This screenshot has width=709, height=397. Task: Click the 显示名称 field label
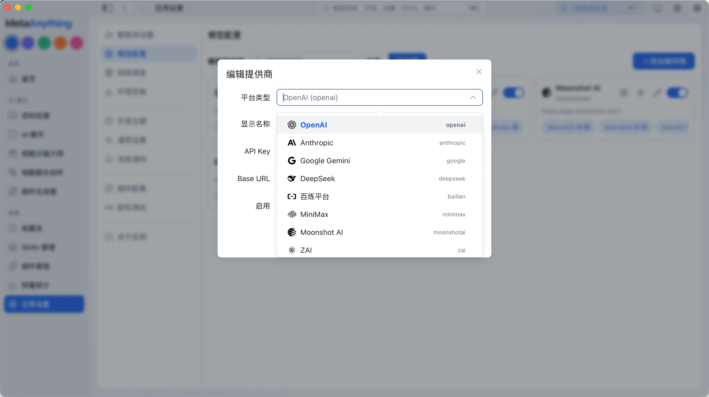point(255,124)
